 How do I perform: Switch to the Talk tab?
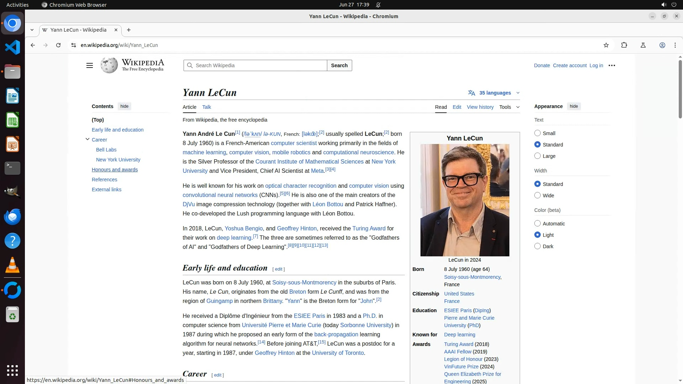tap(206, 107)
